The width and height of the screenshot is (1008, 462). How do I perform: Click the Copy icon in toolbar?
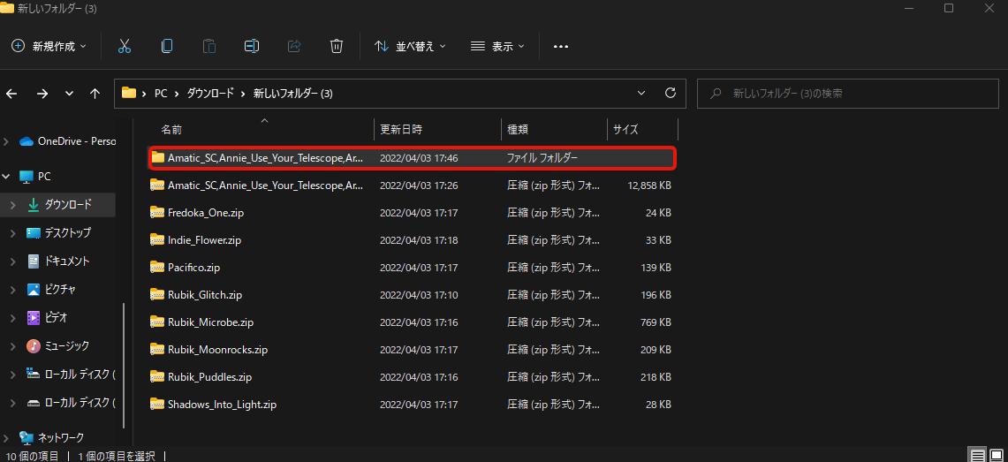[167, 46]
